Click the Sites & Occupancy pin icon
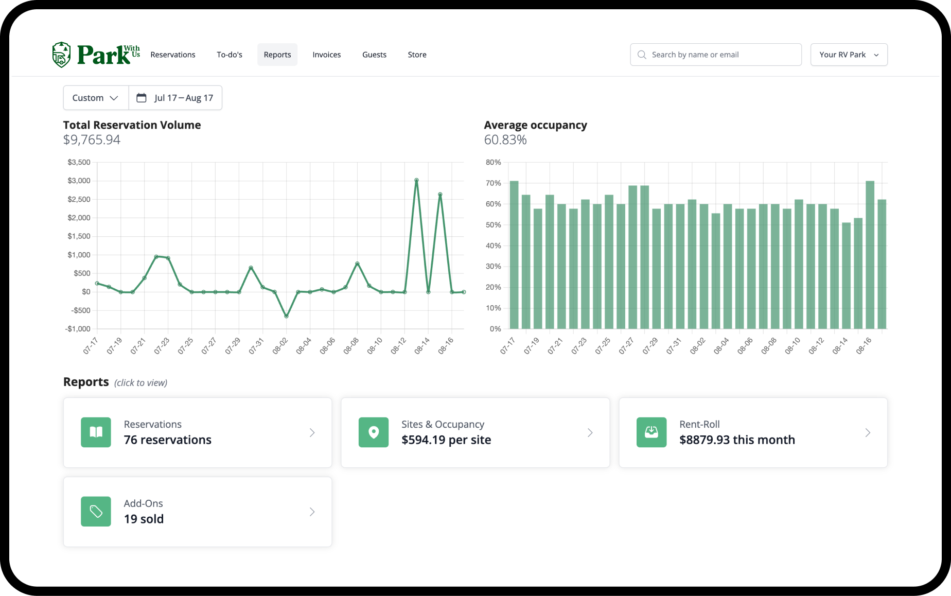Image resolution: width=951 pixels, height=596 pixels. click(374, 432)
